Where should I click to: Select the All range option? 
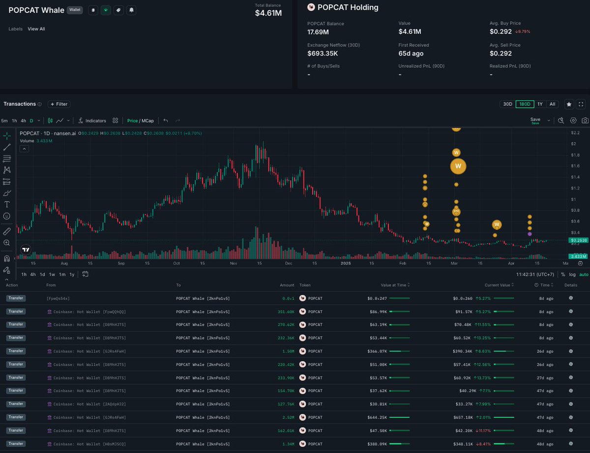pyautogui.click(x=552, y=104)
